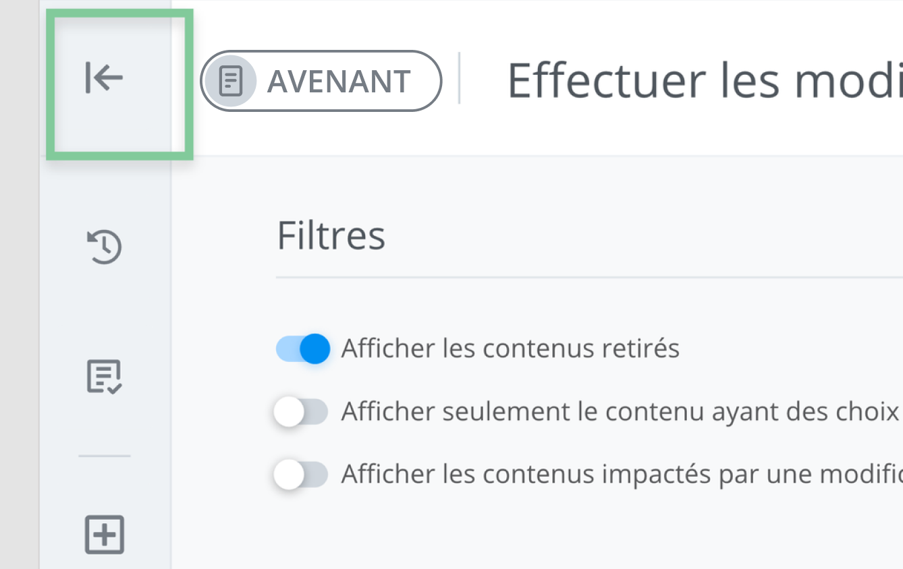Click the sidebar divider line above plus icon
This screenshot has width=903, height=569.
105,456
